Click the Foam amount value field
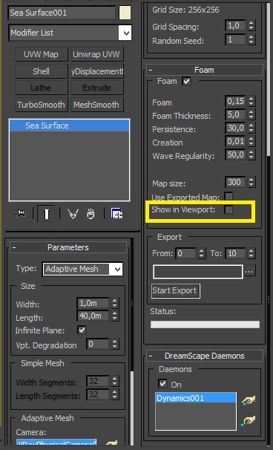Image resolution: width=273 pixels, height=450 pixels. pyautogui.click(x=235, y=101)
